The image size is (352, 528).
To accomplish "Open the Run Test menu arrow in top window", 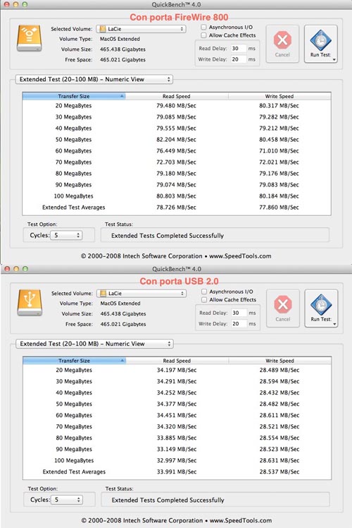I will [334, 59].
